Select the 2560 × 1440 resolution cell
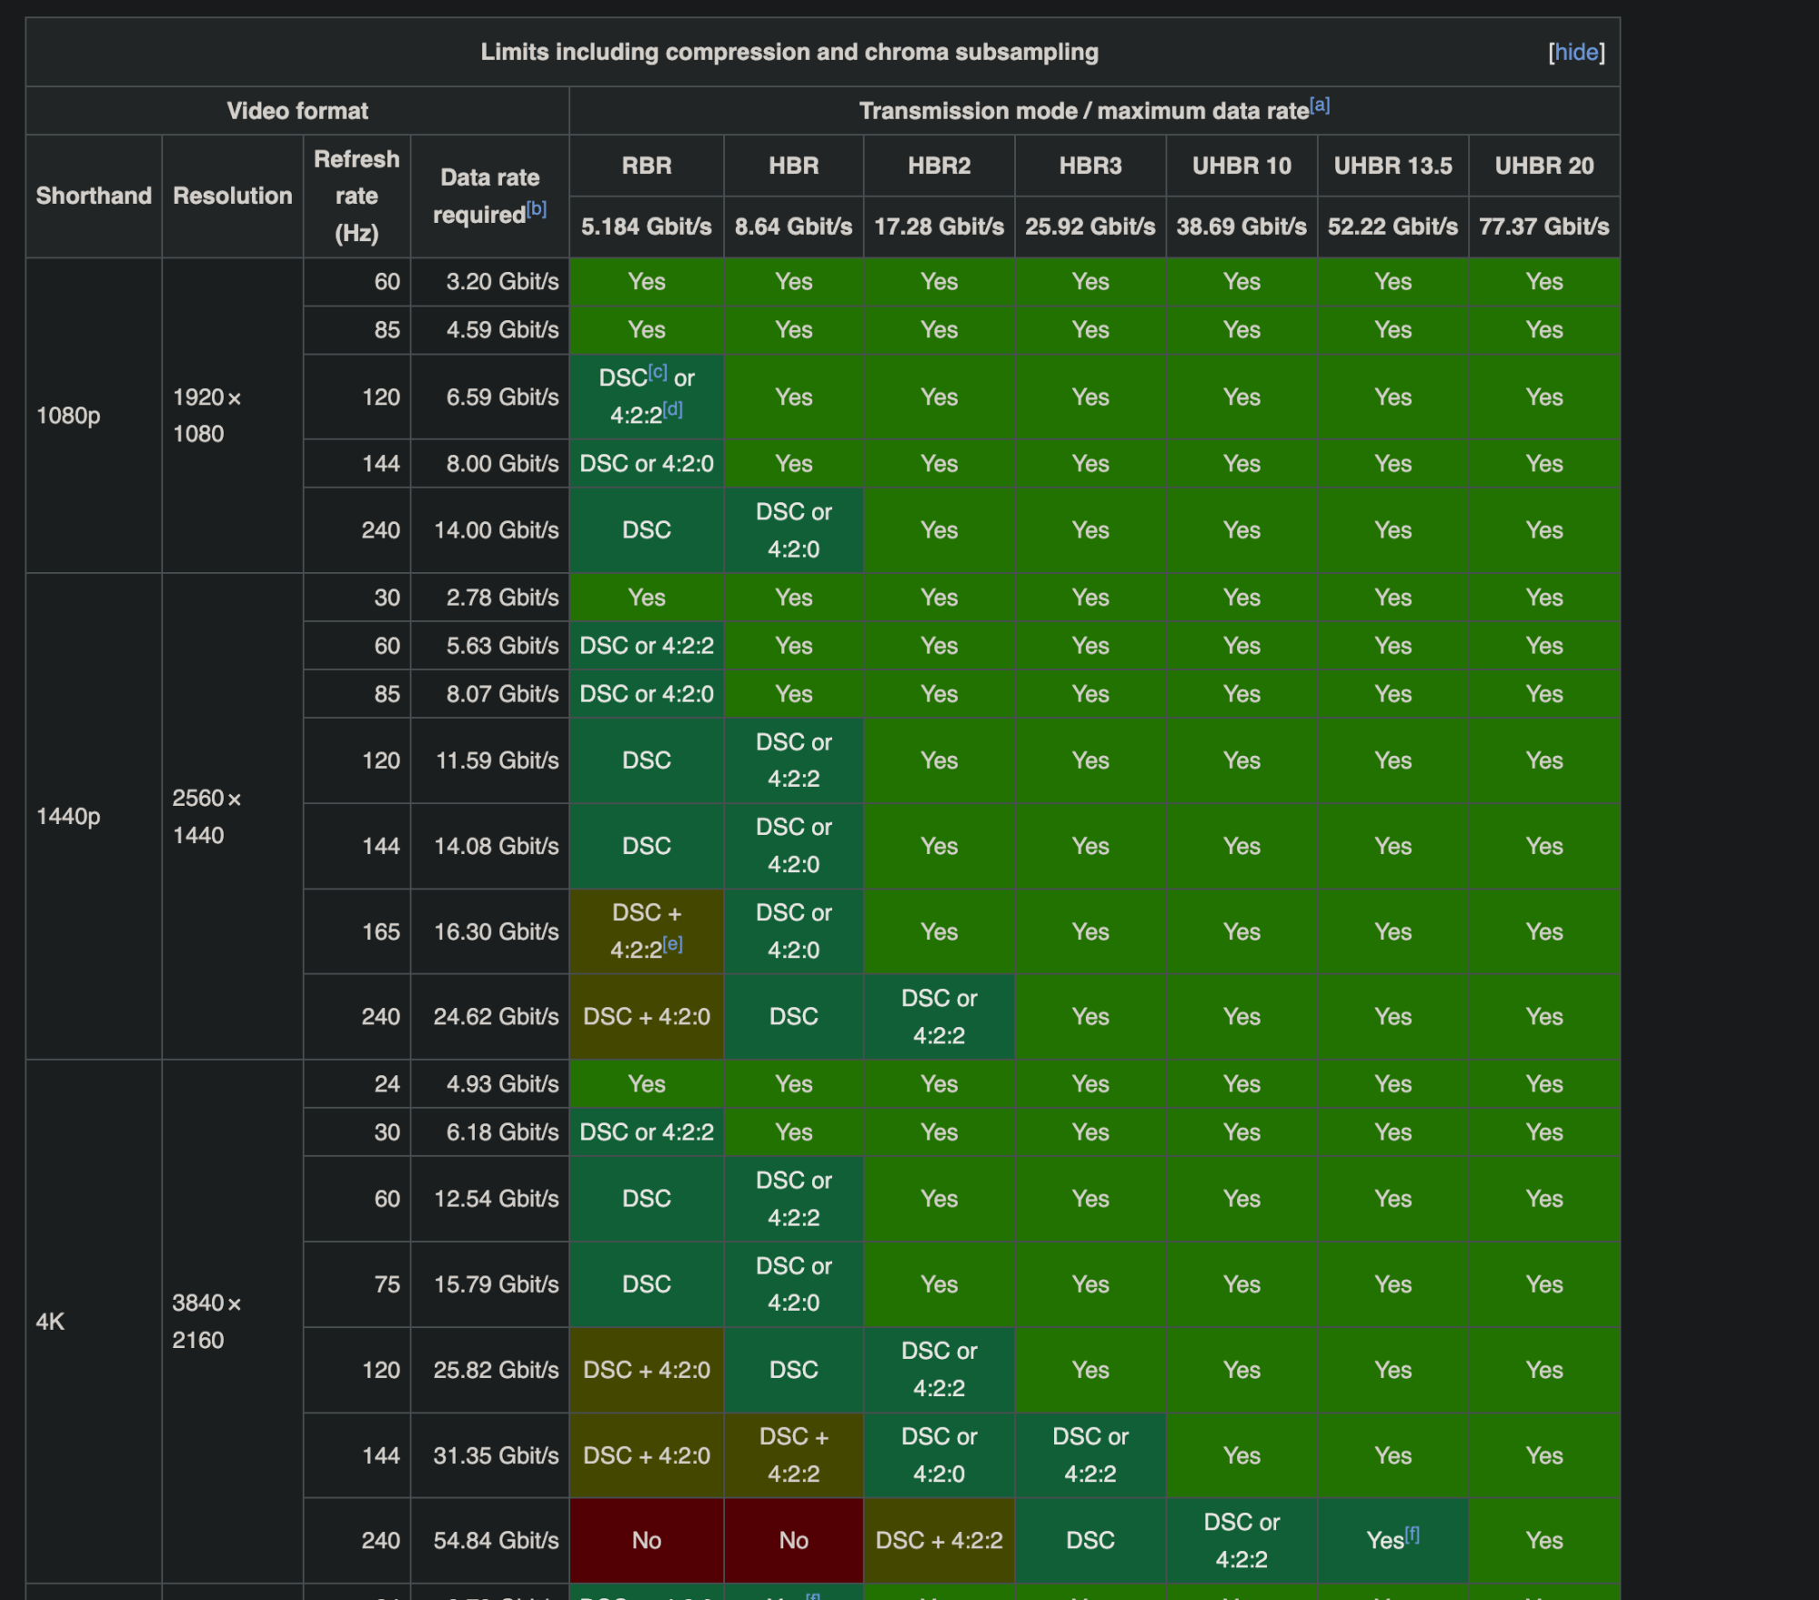The image size is (1819, 1600). pos(233,816)
